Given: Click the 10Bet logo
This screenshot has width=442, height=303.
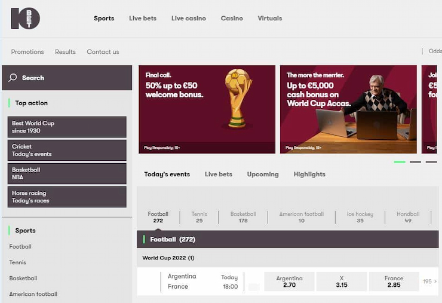Looking at the screenshot, I should click(x=25, y=19).
